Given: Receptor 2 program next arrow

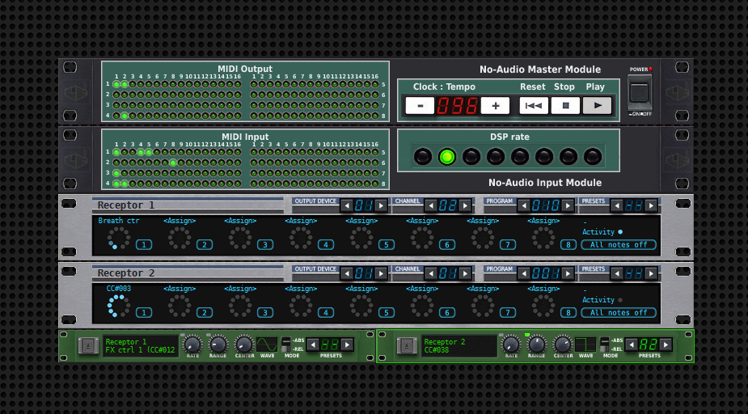Looking at the screenshot, I should (568, 273).
